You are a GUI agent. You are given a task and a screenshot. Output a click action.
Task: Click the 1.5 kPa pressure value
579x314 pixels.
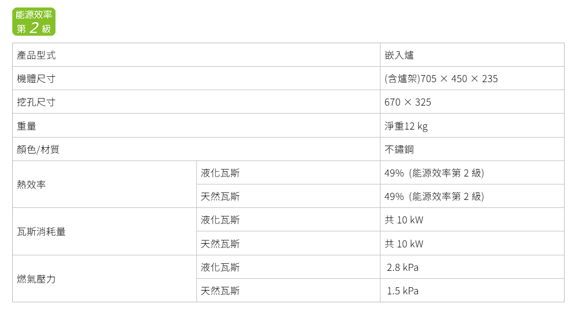tap(402, 291)
